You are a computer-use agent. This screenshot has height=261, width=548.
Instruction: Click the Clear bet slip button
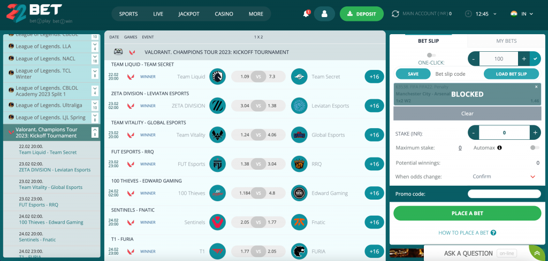pos(467,113)
